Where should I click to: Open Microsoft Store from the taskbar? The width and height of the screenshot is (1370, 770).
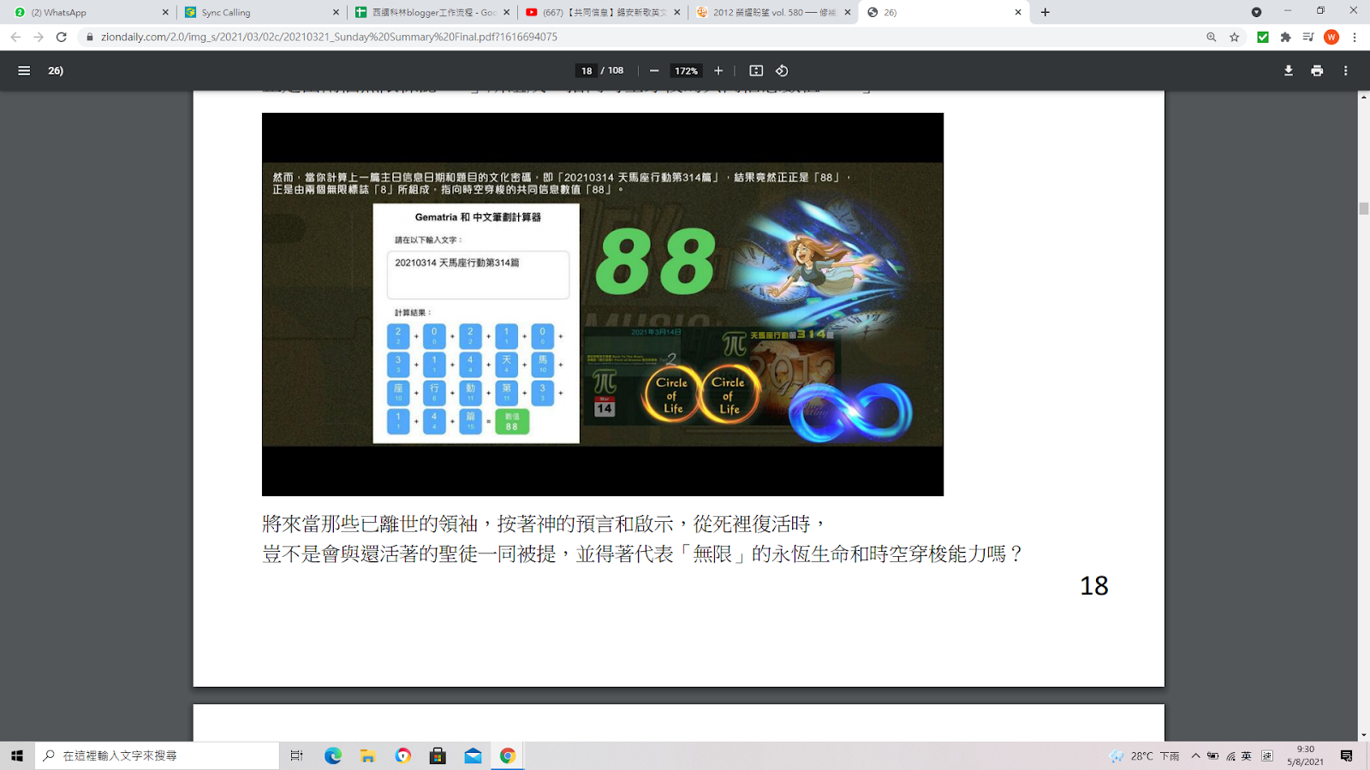438,755
